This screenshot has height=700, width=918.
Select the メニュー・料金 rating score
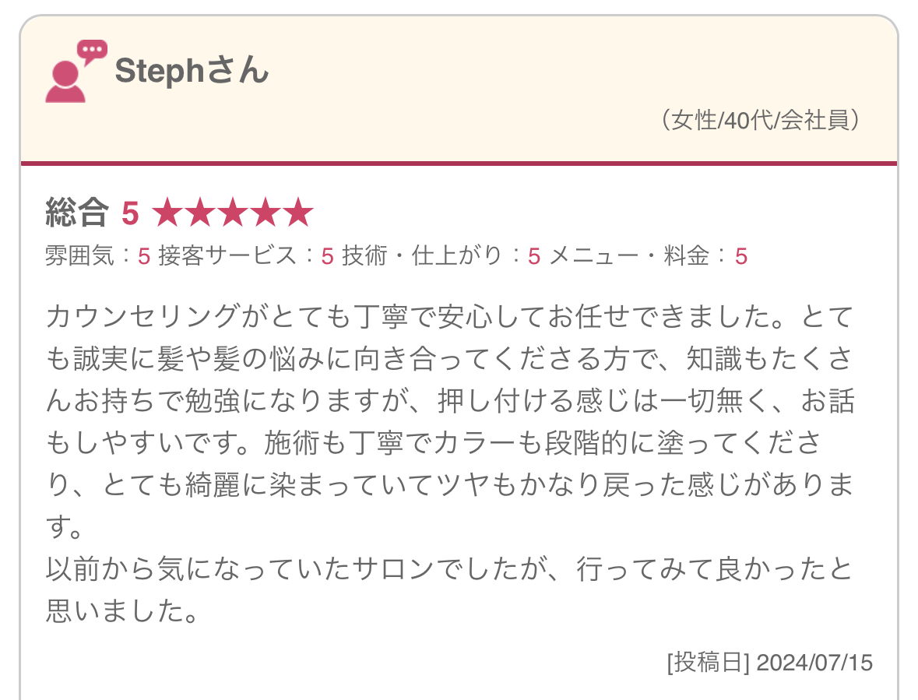point(741,255)
